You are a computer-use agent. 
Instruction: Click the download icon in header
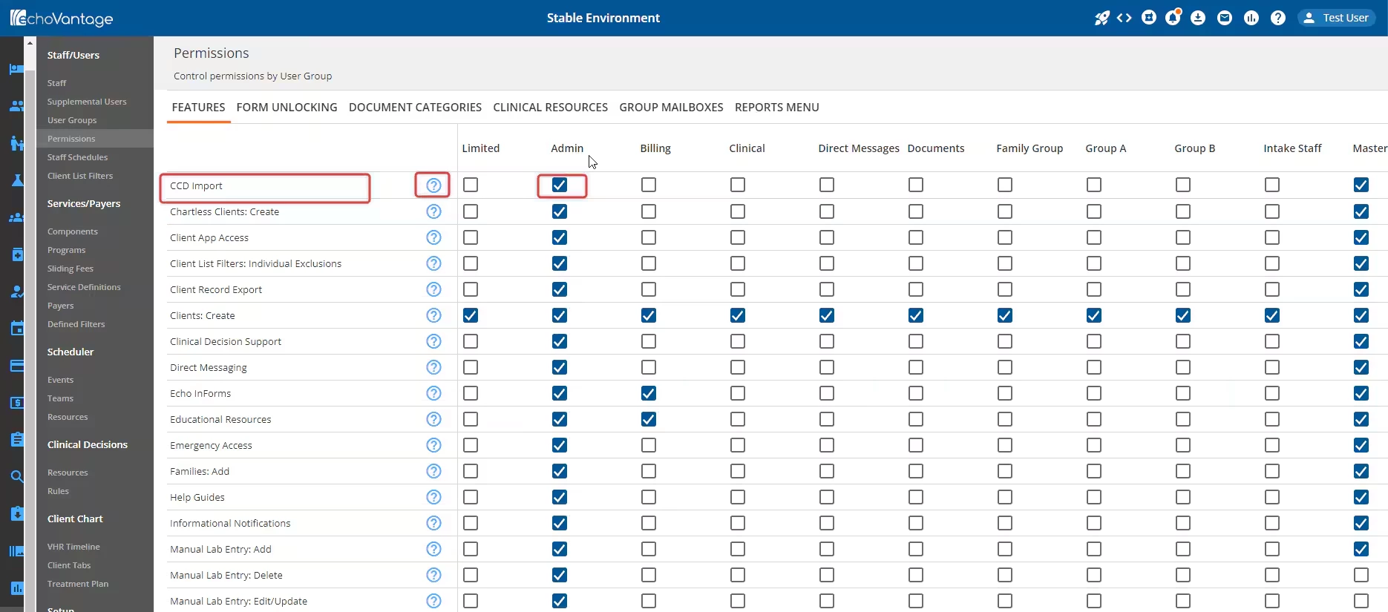click(x=1198, y=18)
